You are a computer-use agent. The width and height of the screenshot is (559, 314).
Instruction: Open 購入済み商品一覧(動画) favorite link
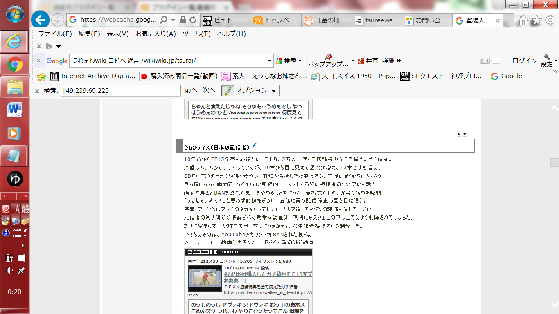(178, 76)
